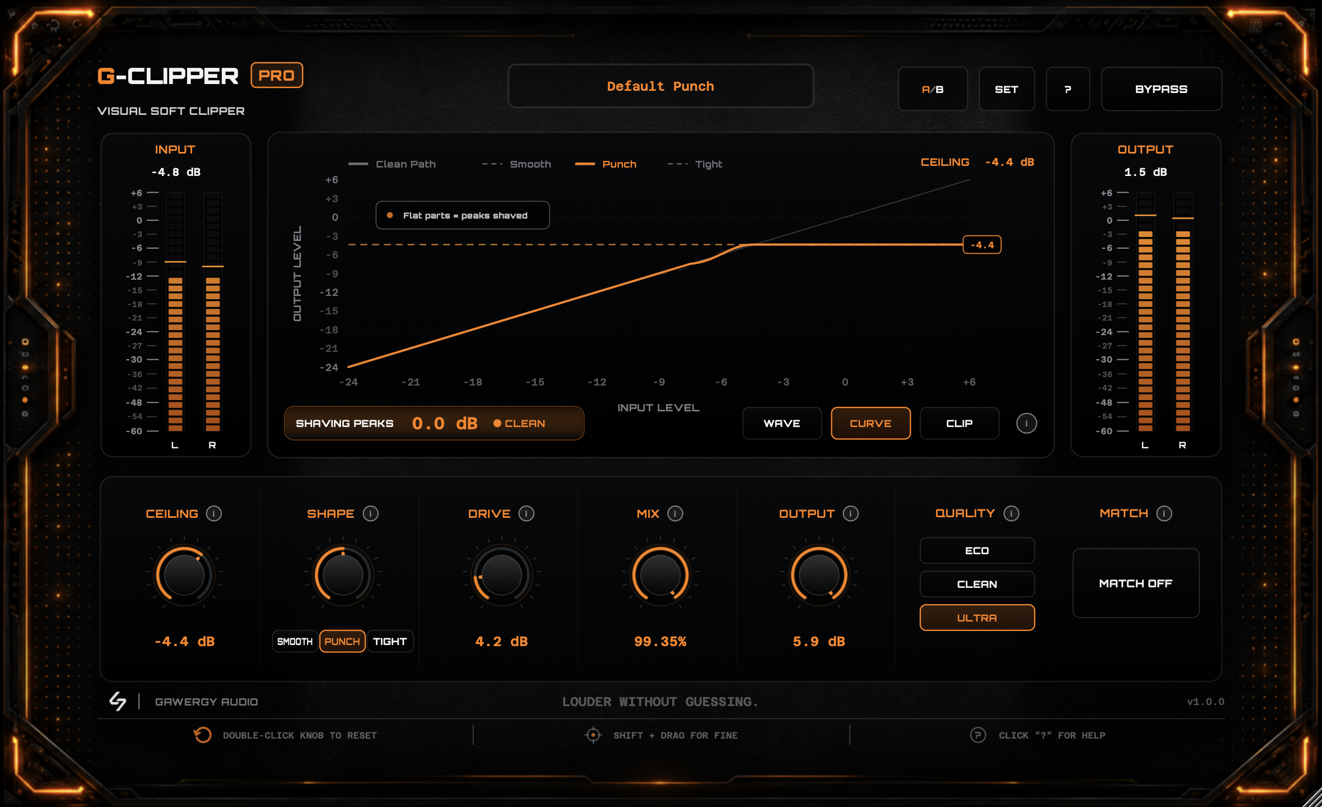Click the CEILING -4.4 dB graph readout
The image size is (1322, 807).
pyautogui.click(x=977, y=162)
